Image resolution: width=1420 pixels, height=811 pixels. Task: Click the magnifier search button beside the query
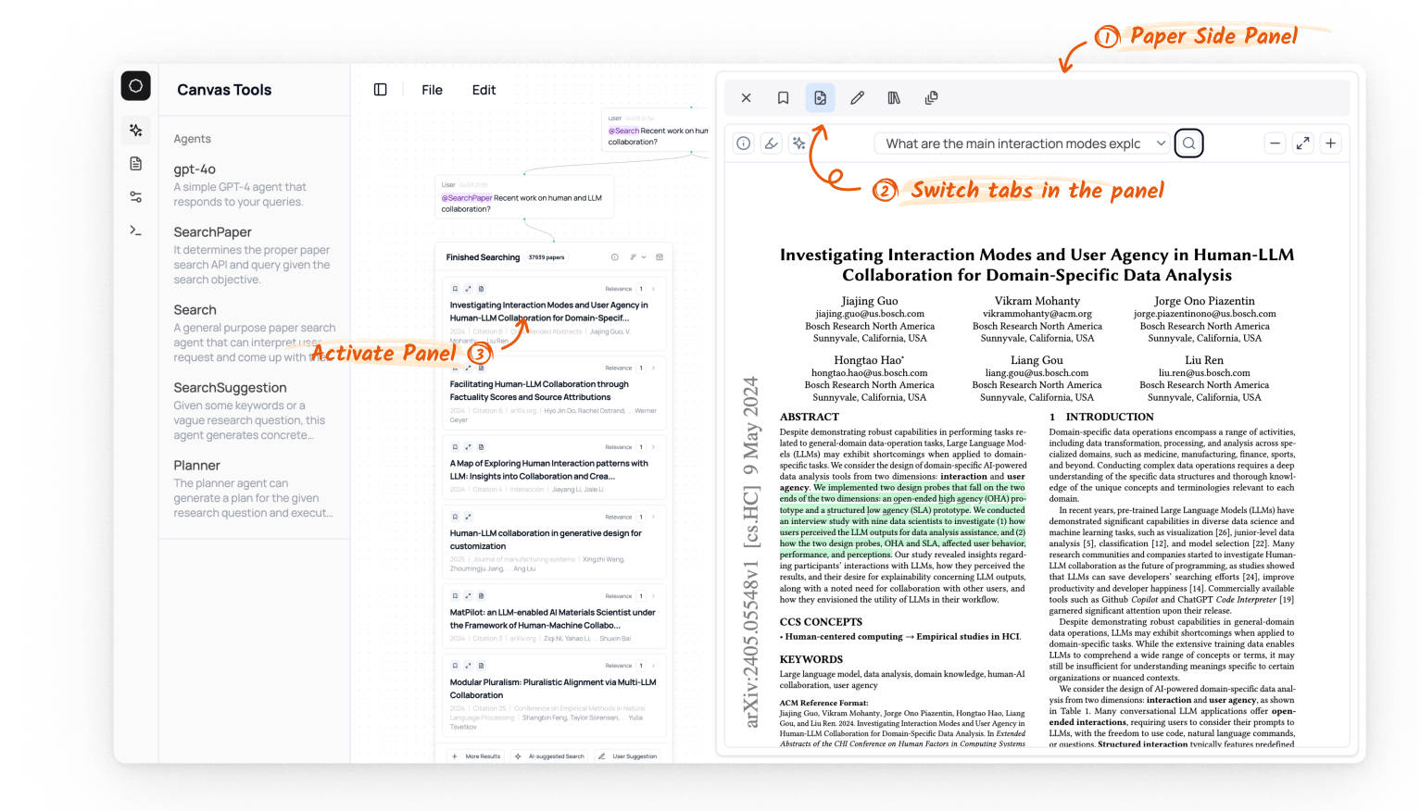pyautogui.click(x=1188, y=143)
